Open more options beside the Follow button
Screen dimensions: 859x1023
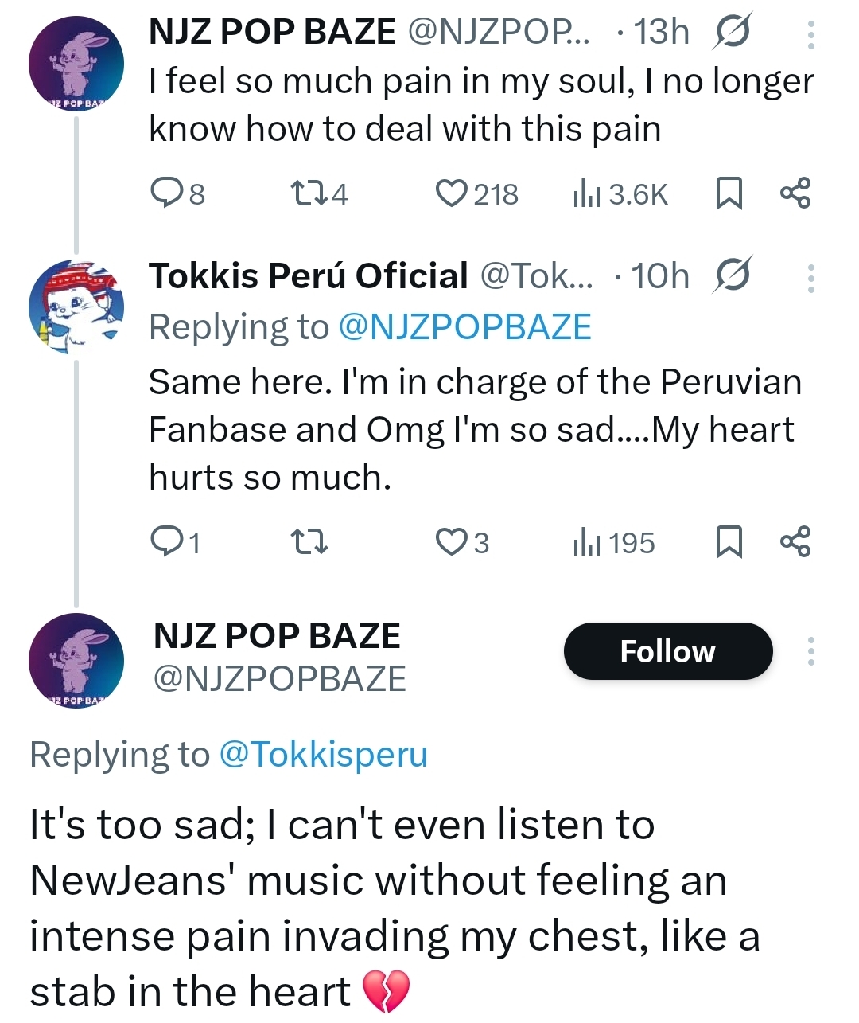pos(810,651)
